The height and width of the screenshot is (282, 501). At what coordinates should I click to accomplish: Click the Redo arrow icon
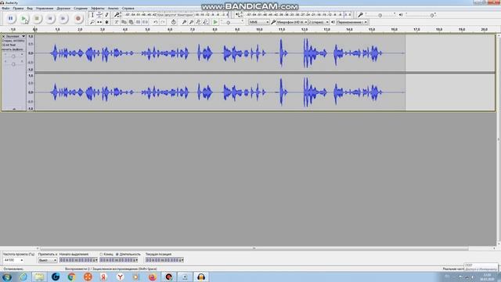(163, 22)
